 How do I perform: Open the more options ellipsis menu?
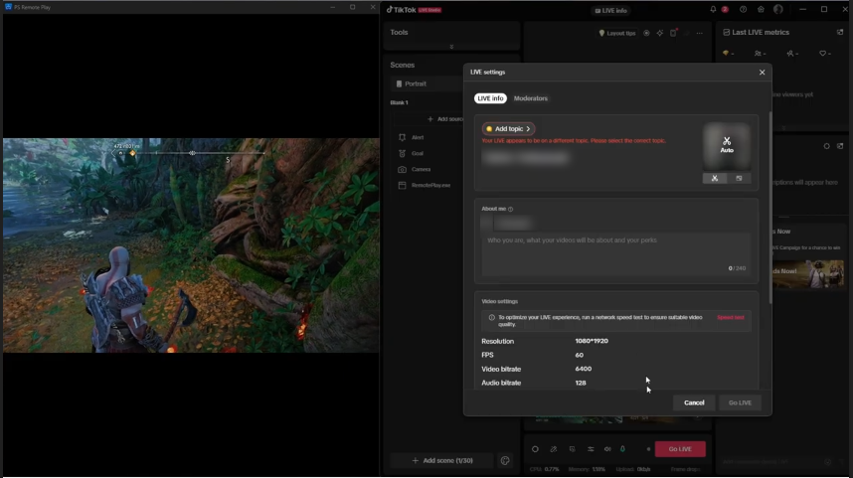[699, 33]
